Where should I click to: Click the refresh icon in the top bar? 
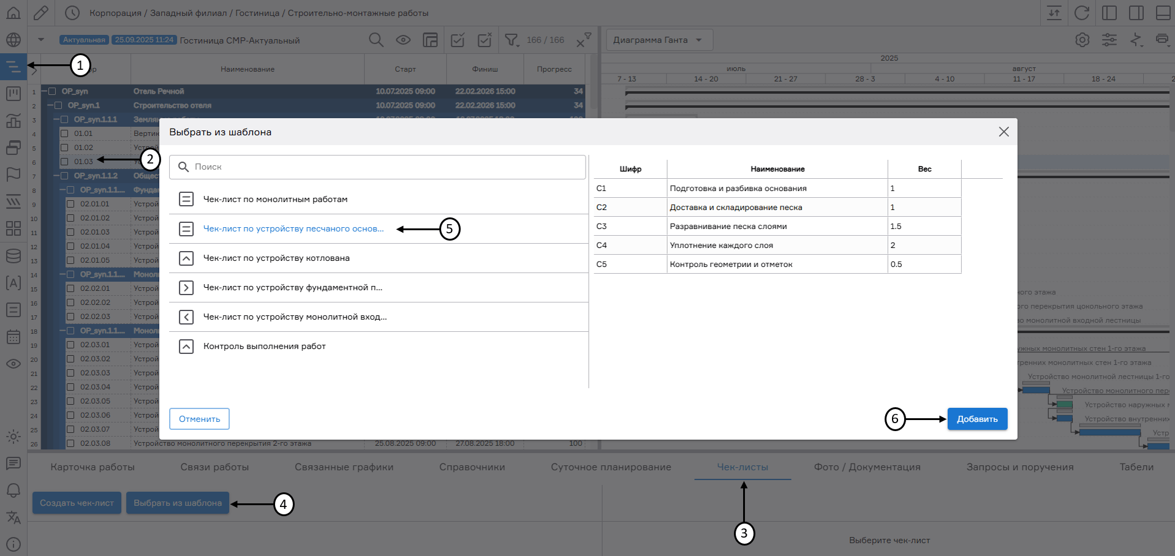1082,13
